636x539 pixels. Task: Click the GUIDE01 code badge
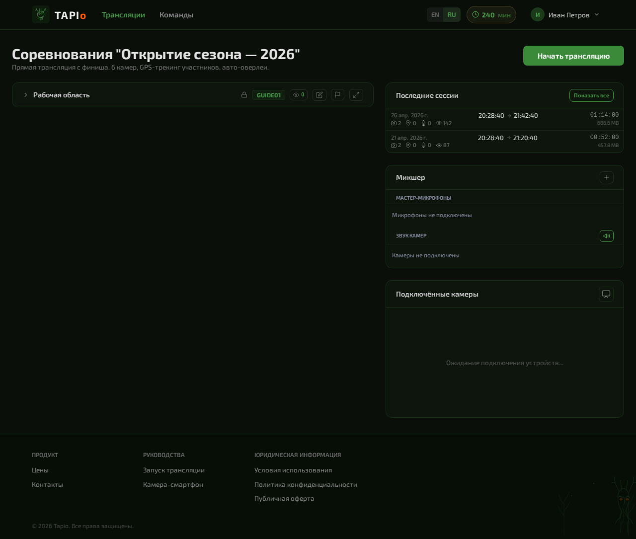269,95
